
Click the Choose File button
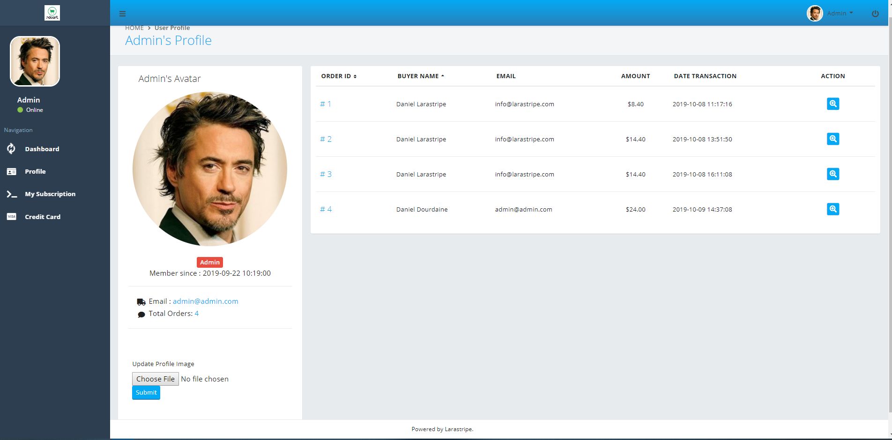coord(156,379)
